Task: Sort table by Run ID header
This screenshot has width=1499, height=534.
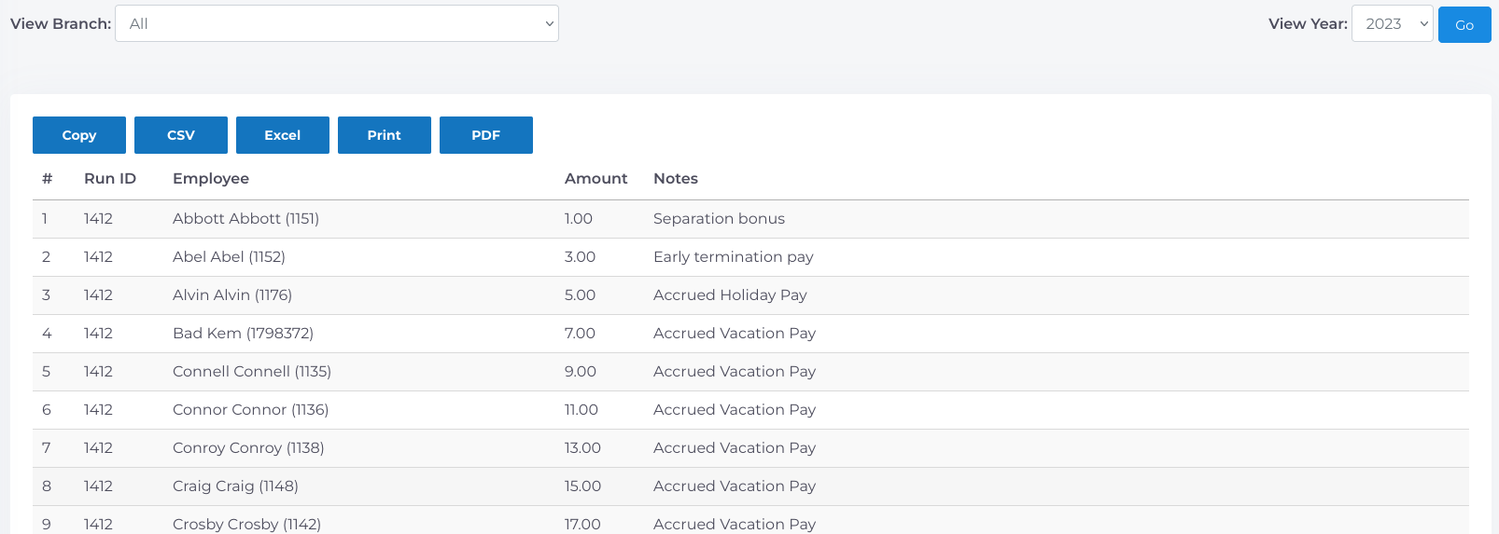Action: click(110, 179)
